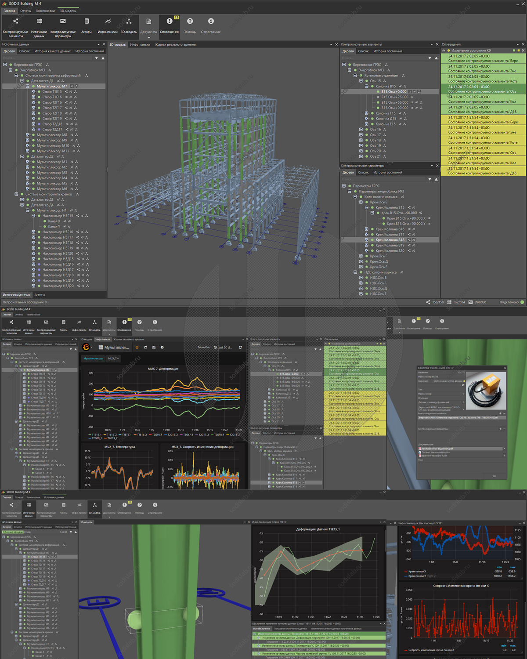527x659 pixels.
Task: Click Zoom Out in Grafana toolbar
Action: point(203,347)
